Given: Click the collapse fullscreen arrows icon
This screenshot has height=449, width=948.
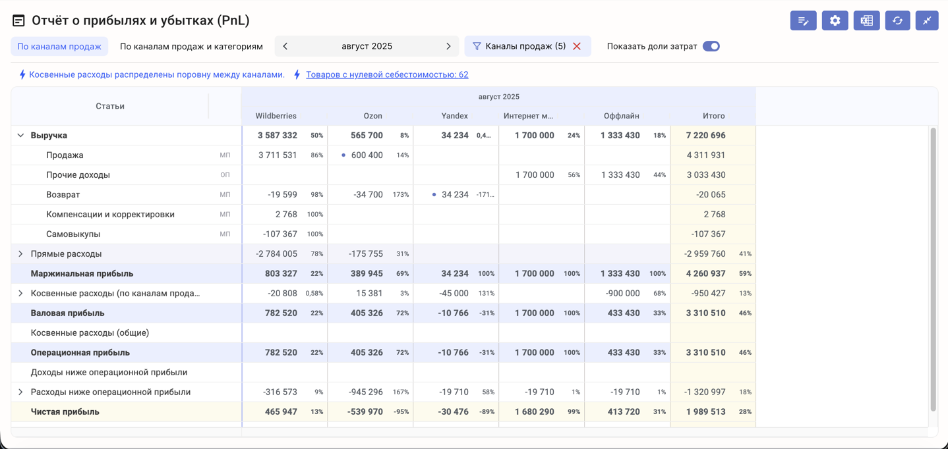Looking at the screenshot, I should point(926,20).
